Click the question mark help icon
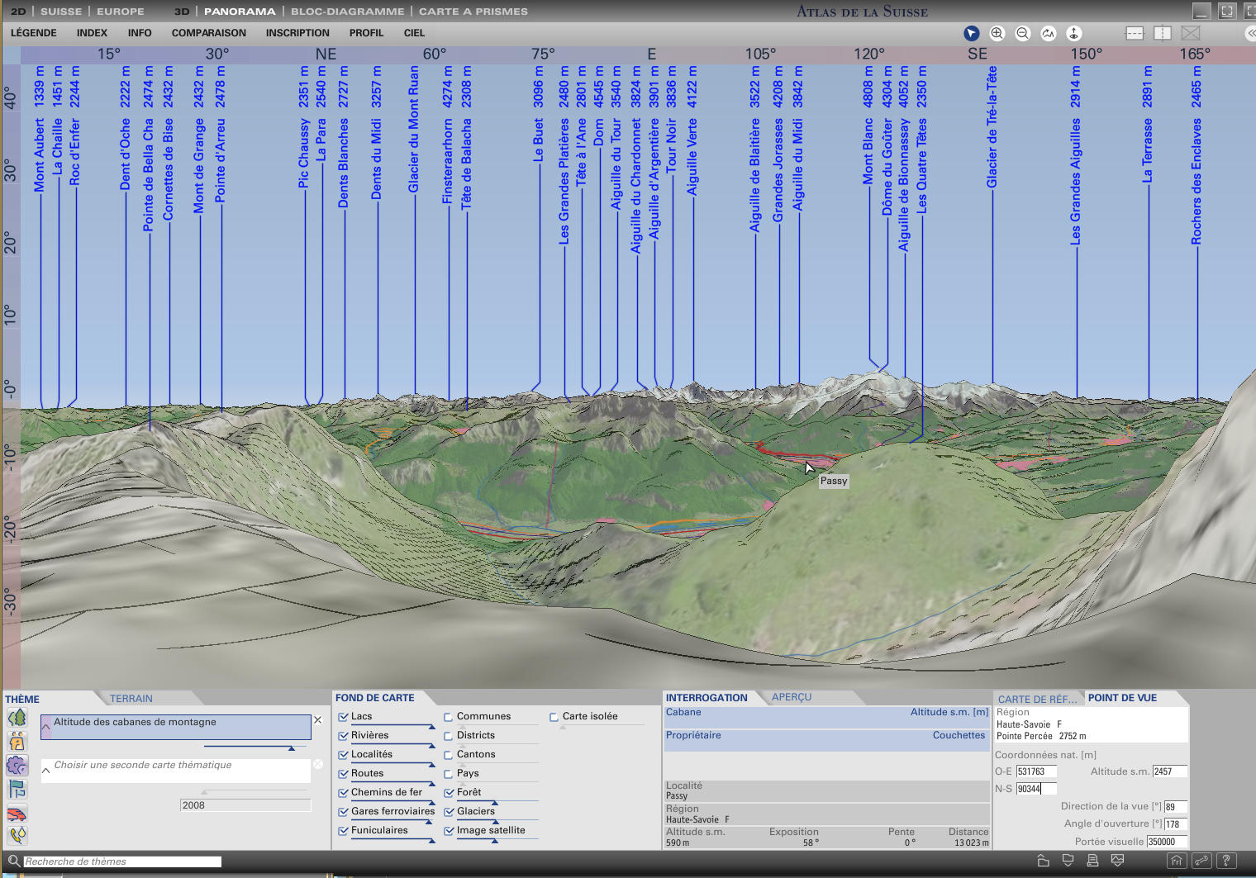This screenshot has height=878, width=1256. [1226, 861]
